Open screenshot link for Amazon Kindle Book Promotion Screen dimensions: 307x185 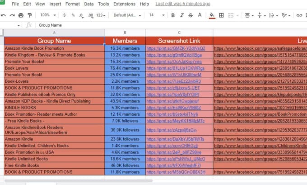coord(176,48)
